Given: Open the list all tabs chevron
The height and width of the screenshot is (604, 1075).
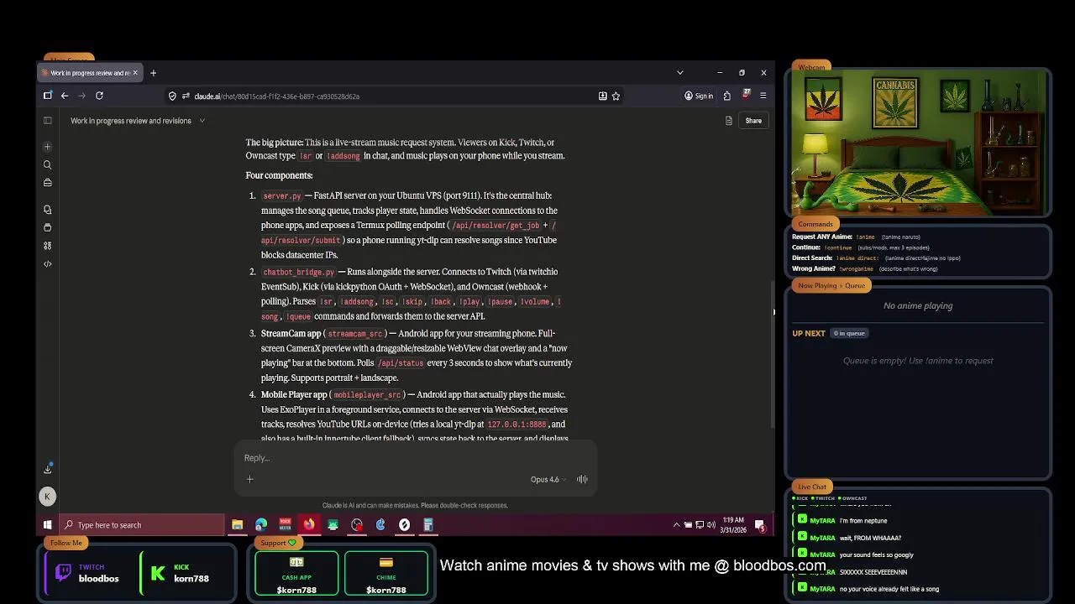Looking at the screenshot, I should (679, 73).
